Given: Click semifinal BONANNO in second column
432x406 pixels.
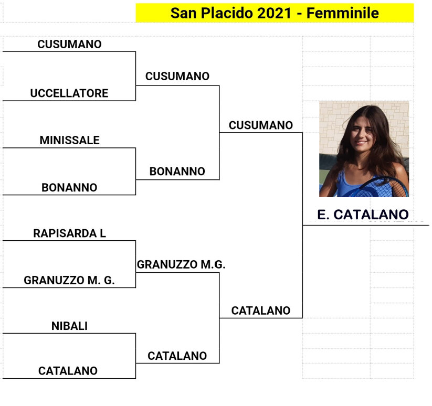Looking at the screenshot, I should [x=177, y=172].
